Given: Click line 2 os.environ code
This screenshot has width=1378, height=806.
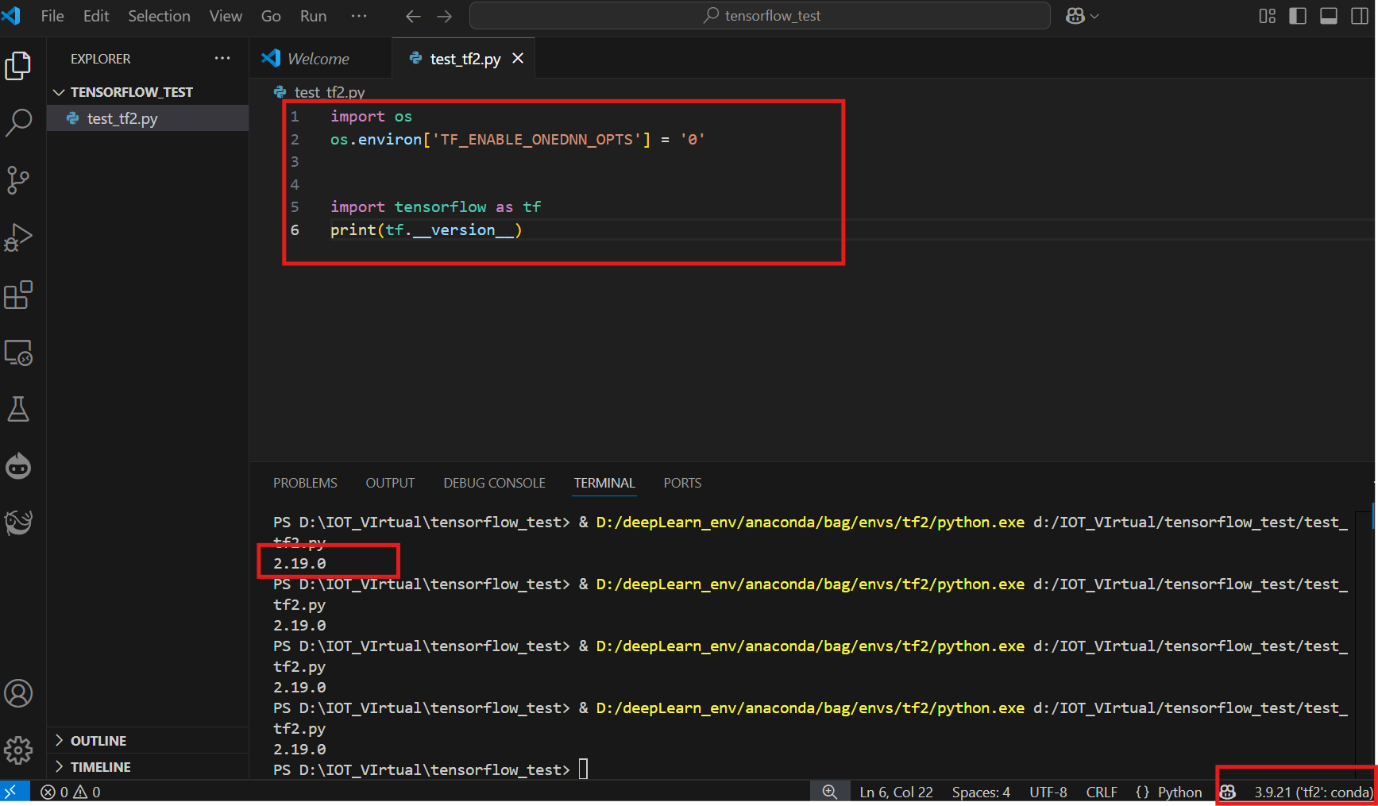Looking at the screenshot, I should [x=518, y=139].
